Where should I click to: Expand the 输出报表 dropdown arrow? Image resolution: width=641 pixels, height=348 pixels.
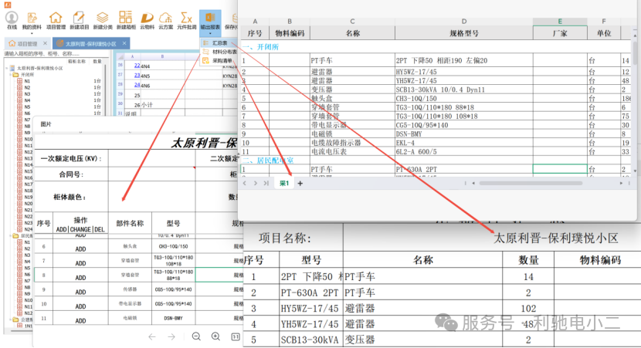pyautogui.click(x=210, y=33)
